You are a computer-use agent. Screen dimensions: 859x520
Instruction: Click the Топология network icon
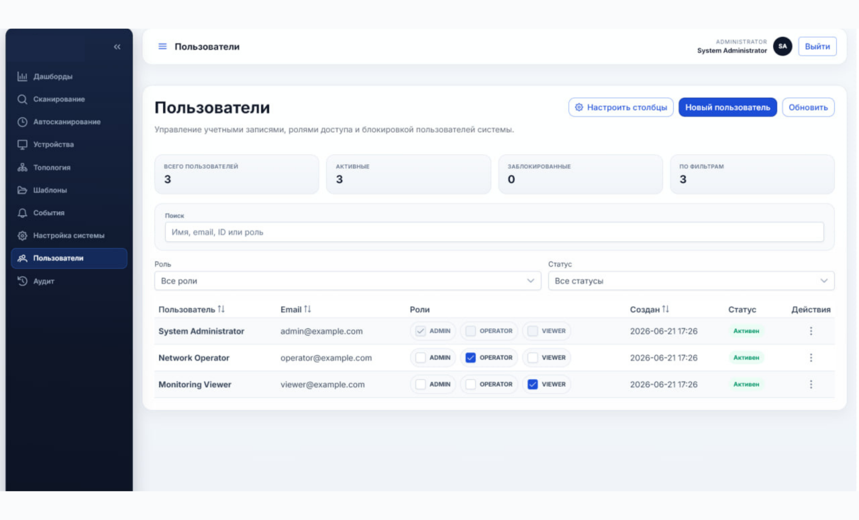22,168
